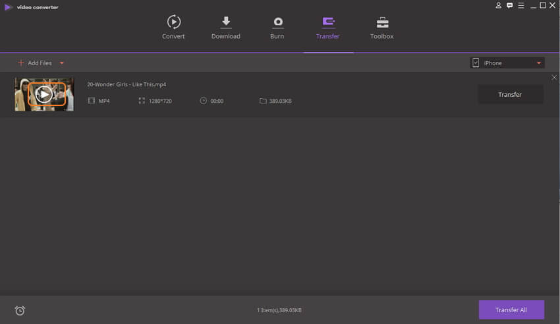Image resolution: width=560 pixels, height=324 pixels.
Task: Play the Wonder Girls video preview
Action: pos(44,94)
